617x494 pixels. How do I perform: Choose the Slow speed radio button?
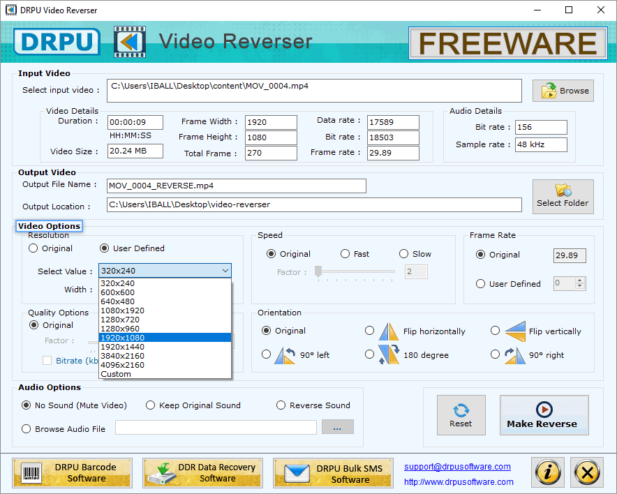click(403, 254)
